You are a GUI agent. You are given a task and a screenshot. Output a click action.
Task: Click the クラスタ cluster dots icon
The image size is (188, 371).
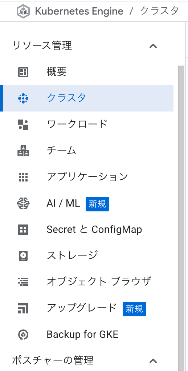[23, 98]
